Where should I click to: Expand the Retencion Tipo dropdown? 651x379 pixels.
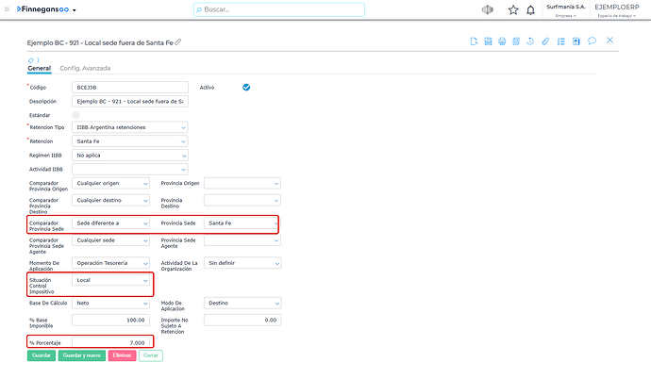130,127
